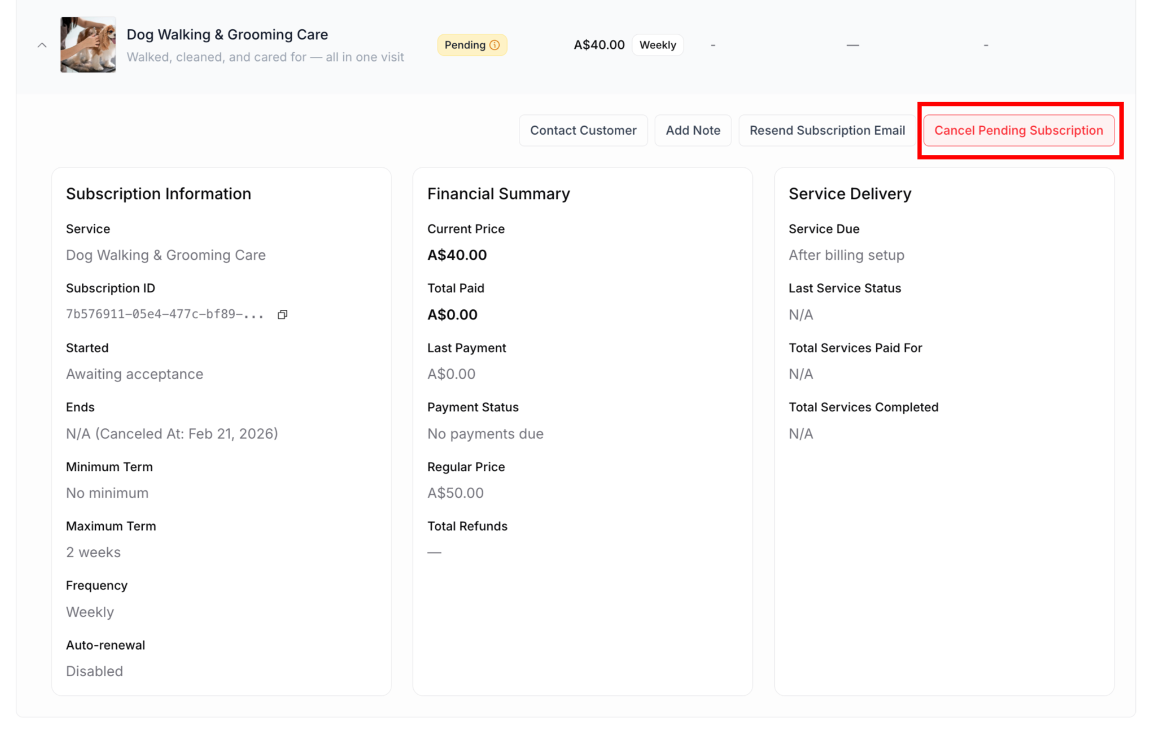Click the Service Delivery heading
This screenshot has height=729, width=1155.
[850, 194]
